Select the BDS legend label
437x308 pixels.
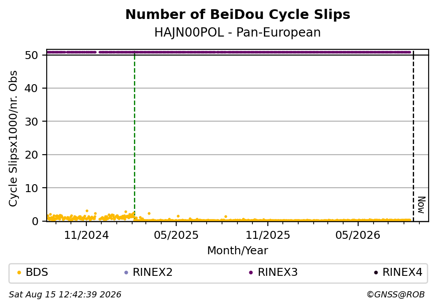[37, 272]
